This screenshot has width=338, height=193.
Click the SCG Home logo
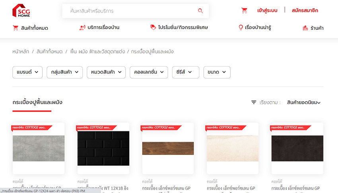click(21, 11)
